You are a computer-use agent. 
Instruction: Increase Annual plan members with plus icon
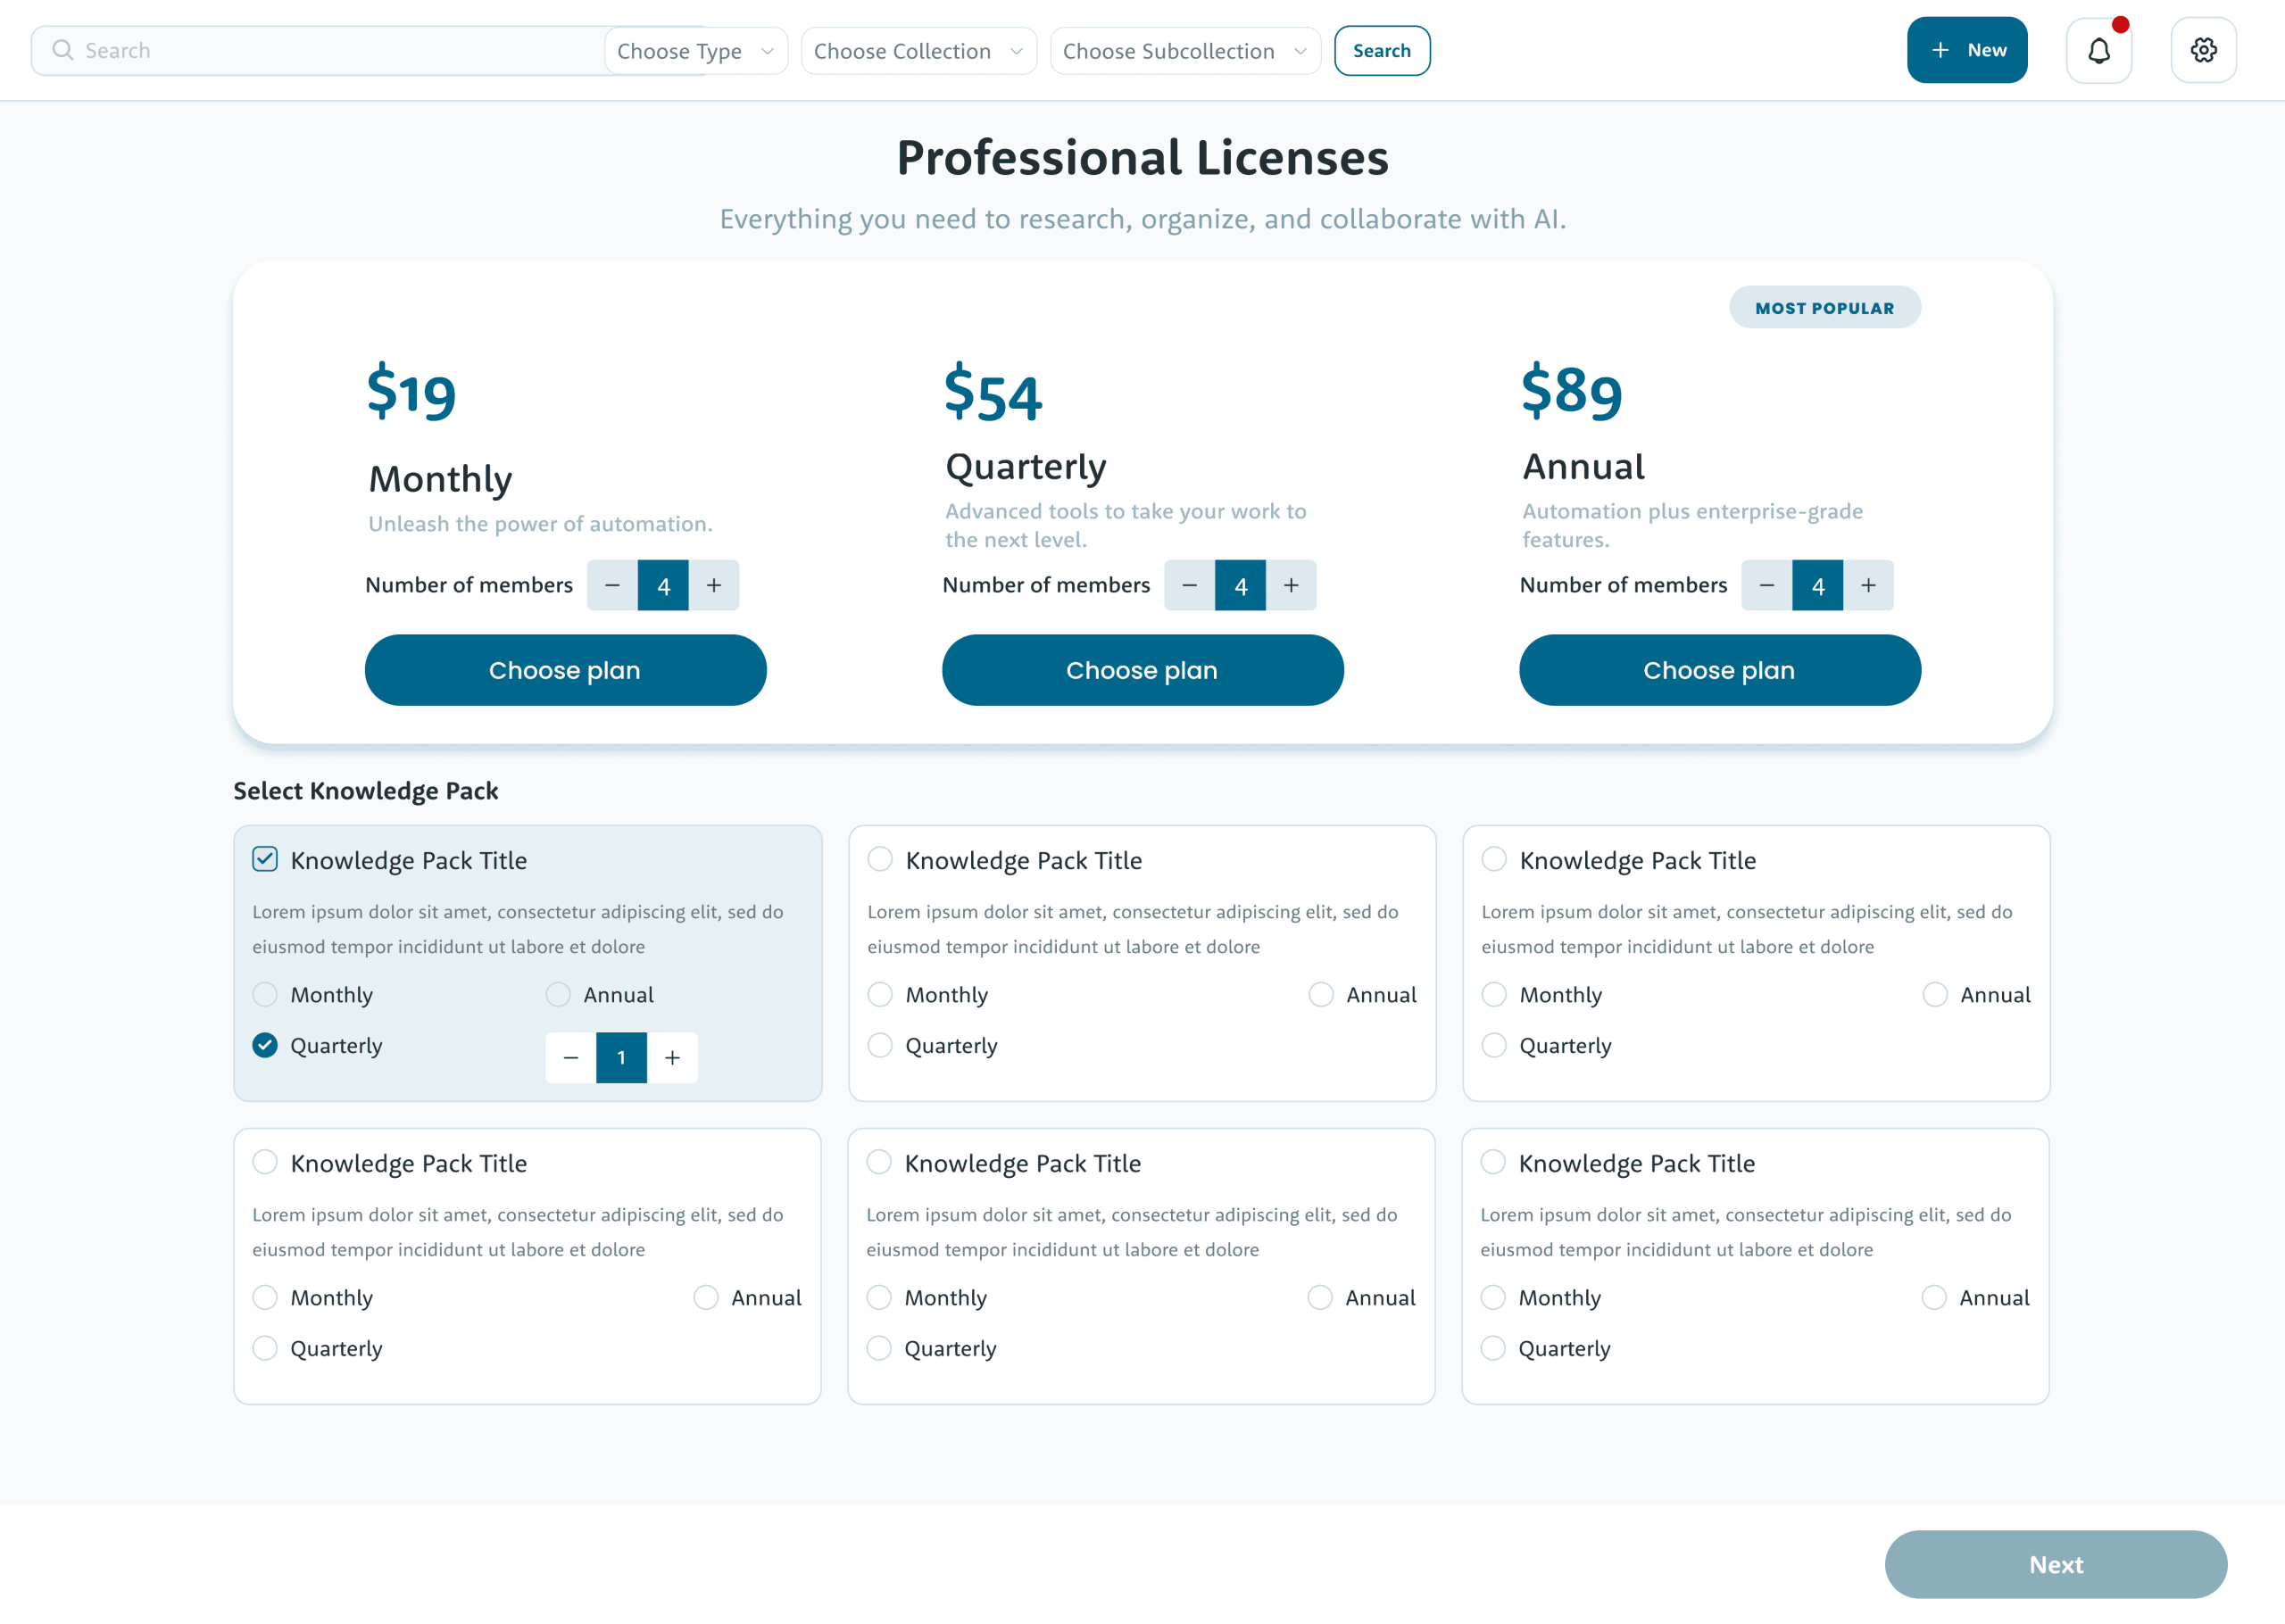tap(1868, 585)
